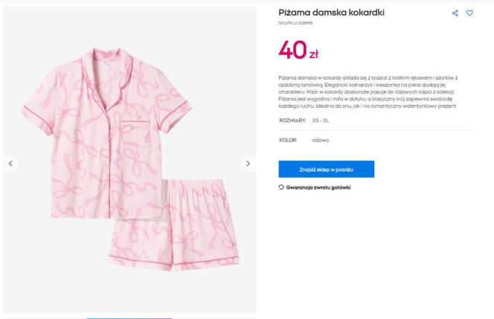The width and height of the screenshot is (494, 319).
Task: Click the pink shorts in product photo
Action: pos(175,223)
